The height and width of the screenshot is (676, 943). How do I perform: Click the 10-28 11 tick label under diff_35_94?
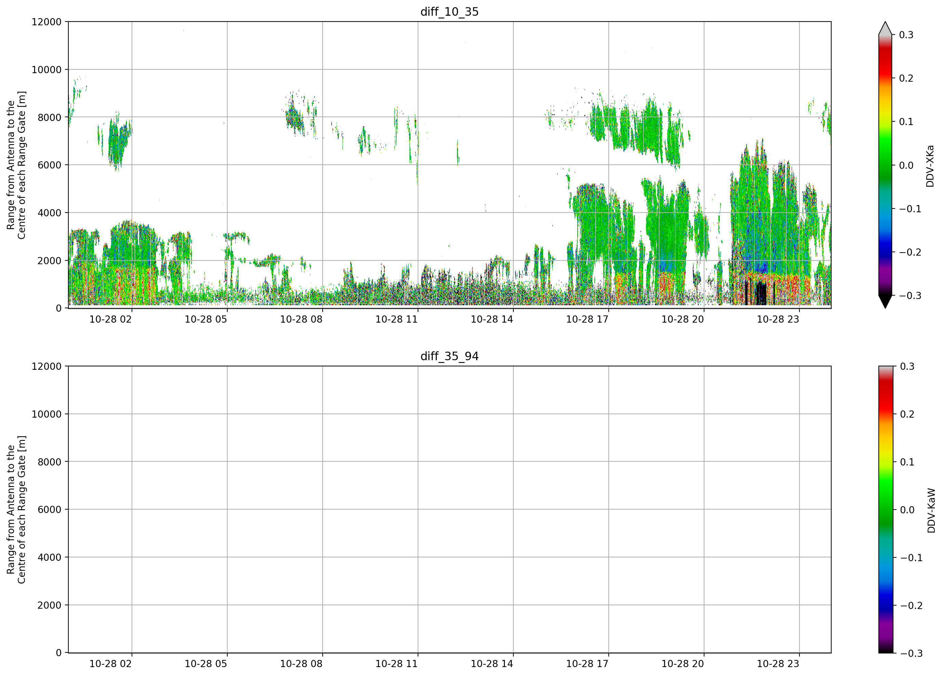[x=397, y=664]
